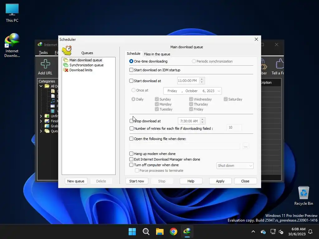319x239 pixels.
Task: Check Stop download at checkbox
Action: point(131,121)
